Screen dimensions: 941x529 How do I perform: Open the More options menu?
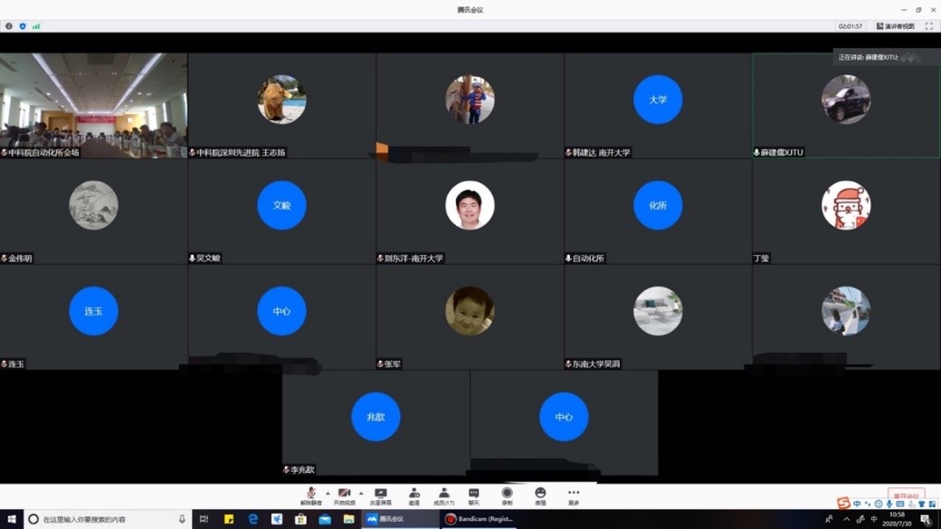coord(574,496)
